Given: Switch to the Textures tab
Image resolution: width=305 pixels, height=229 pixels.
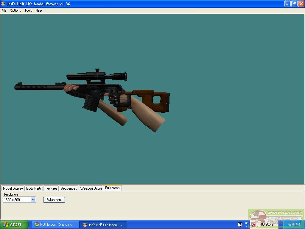Looking at the screenshot, I should click(51, 188).
